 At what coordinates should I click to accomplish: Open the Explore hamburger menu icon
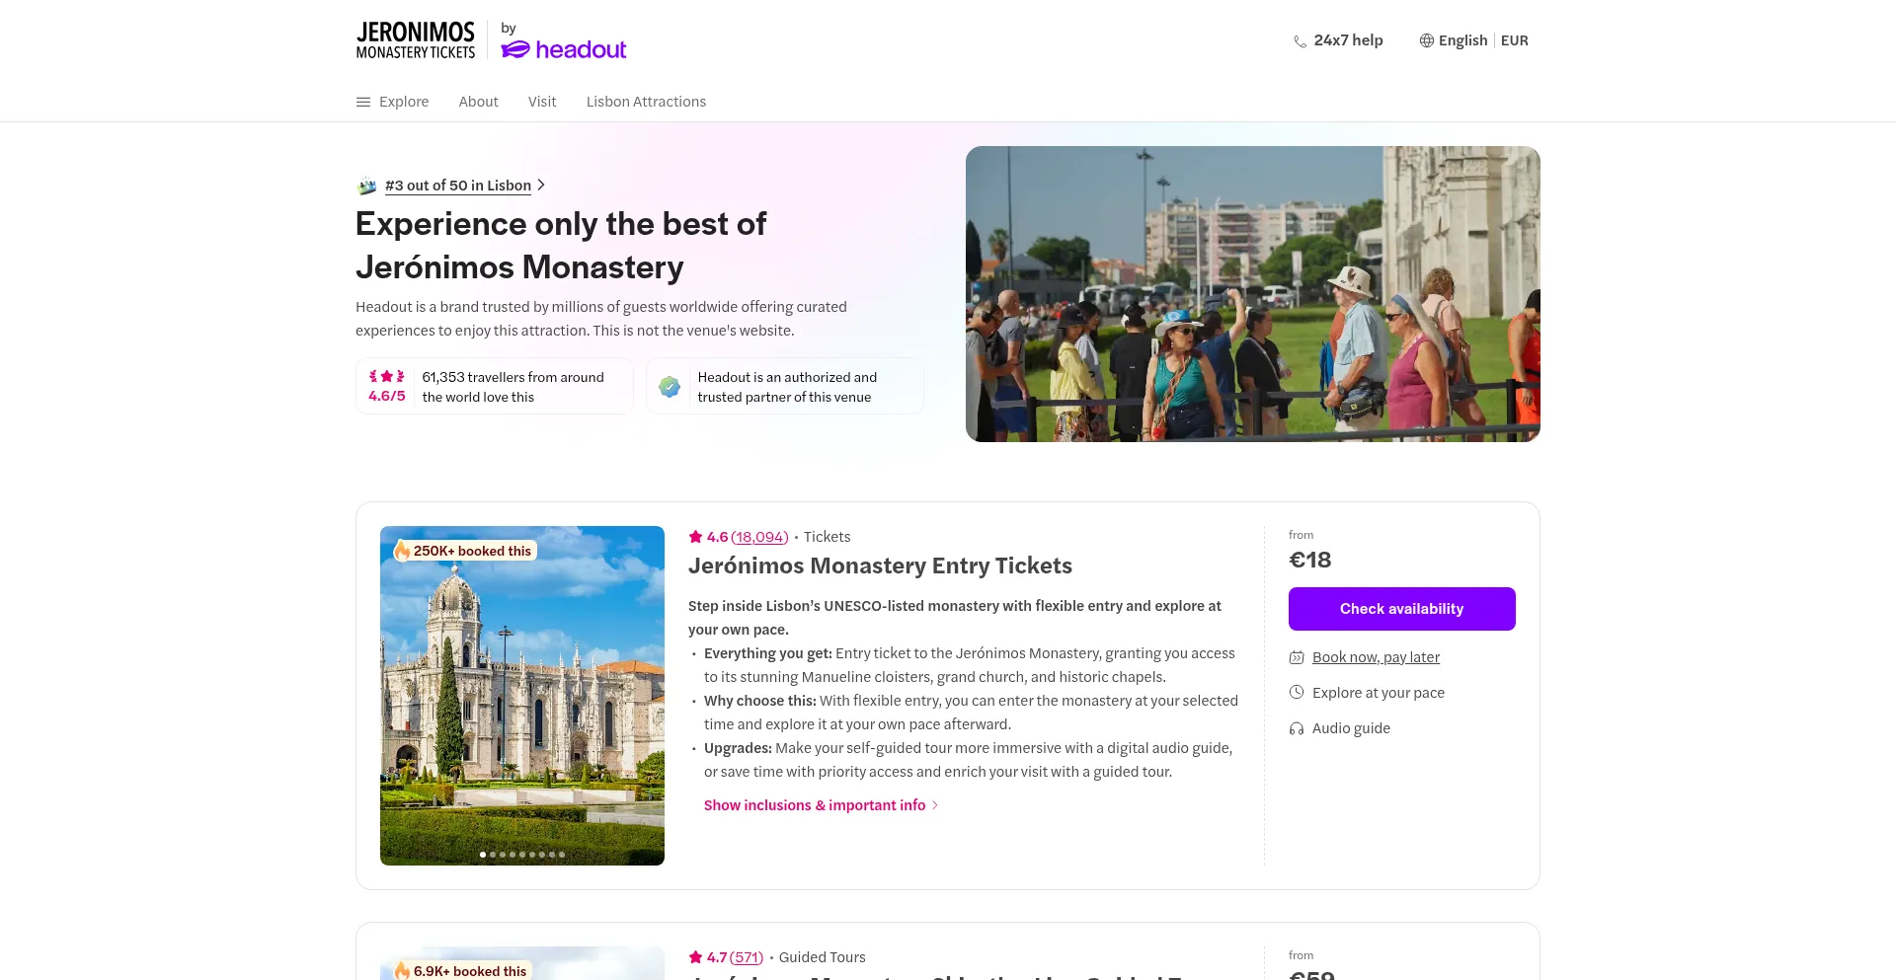363,102
